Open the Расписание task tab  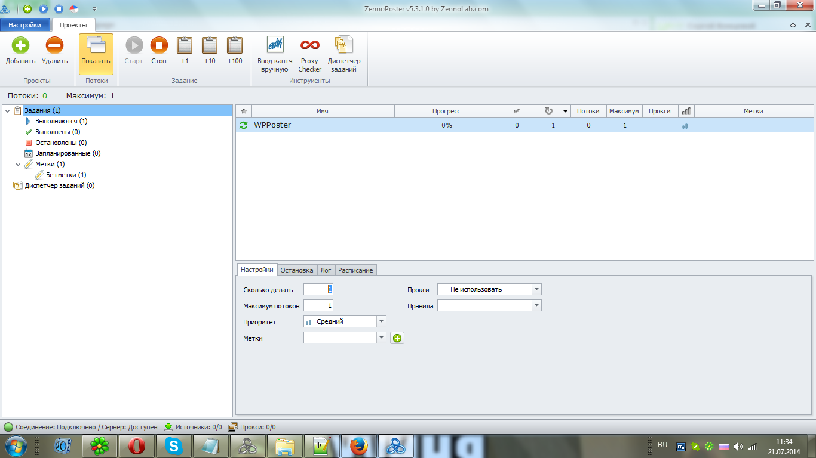coord(355,270)
